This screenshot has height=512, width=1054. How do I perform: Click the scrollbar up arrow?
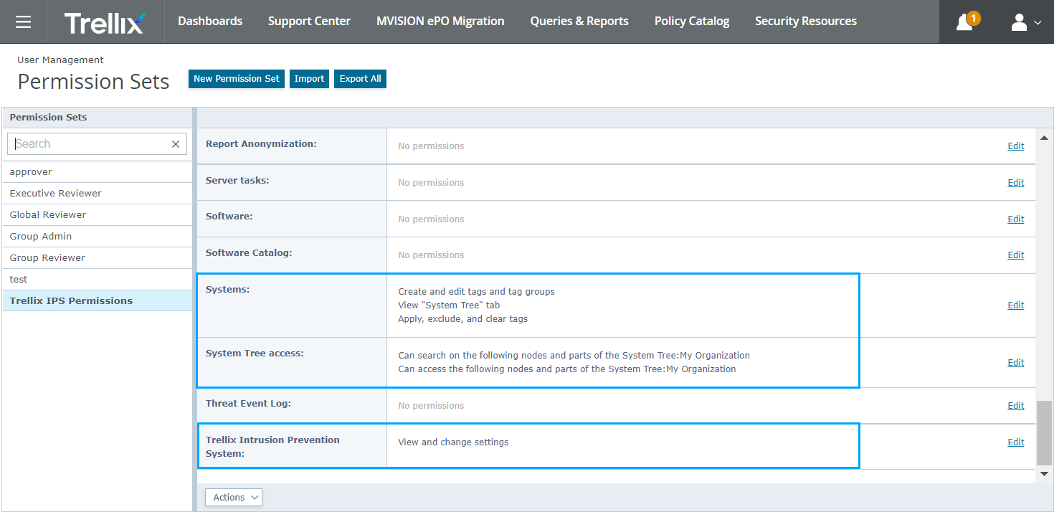point(1044,138)
